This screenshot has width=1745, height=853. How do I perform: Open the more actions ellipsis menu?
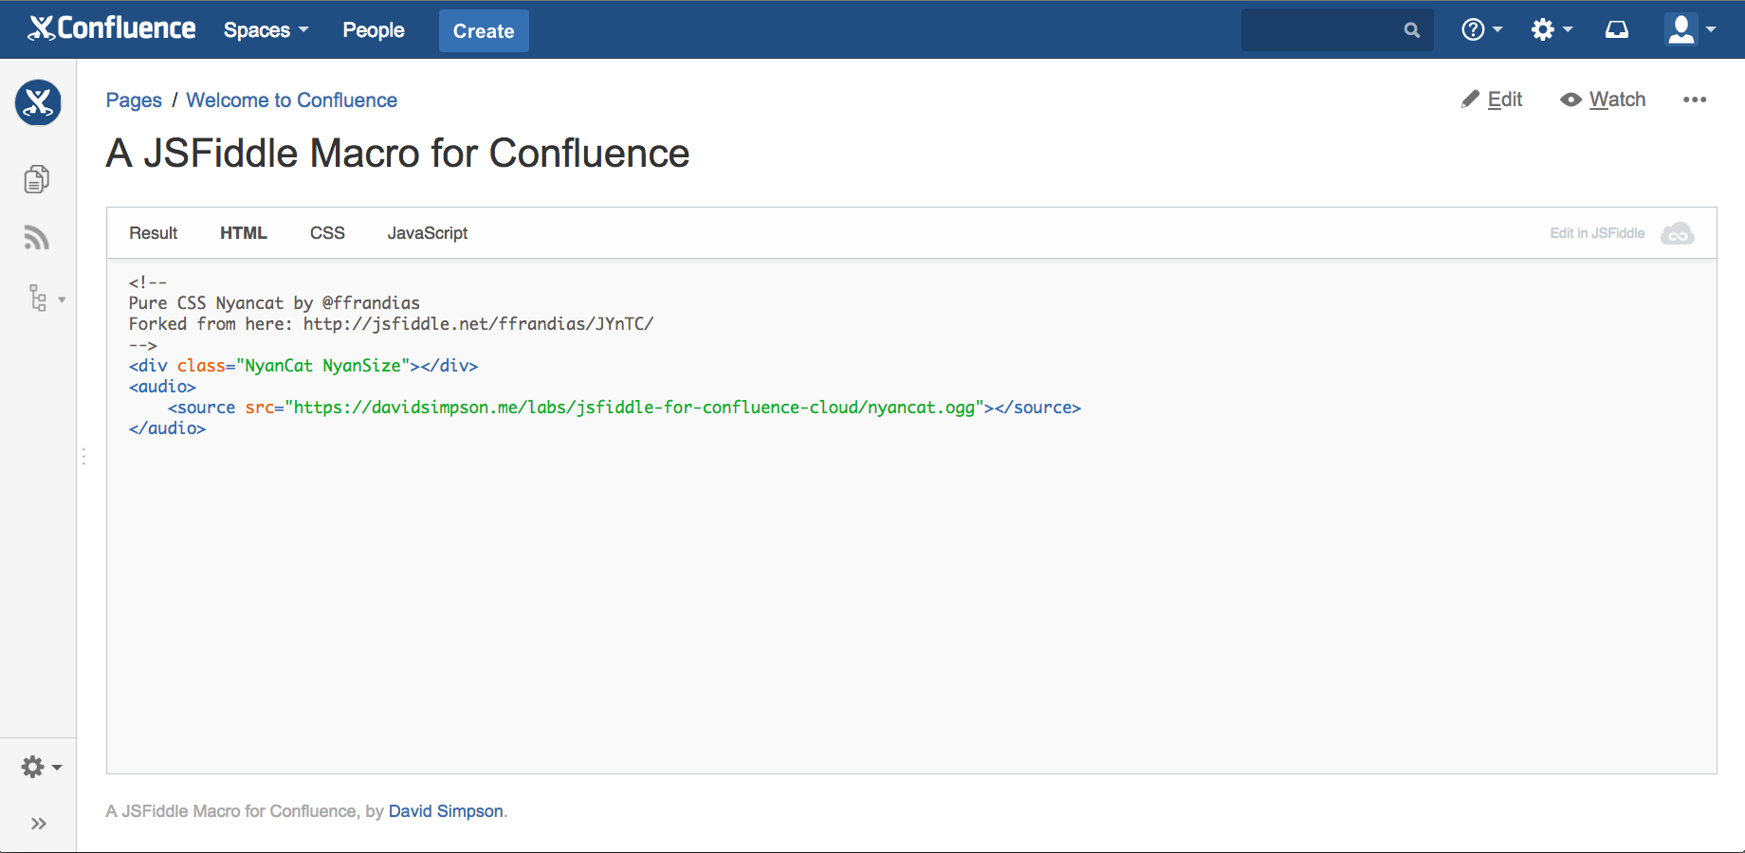click(1695, 100)
